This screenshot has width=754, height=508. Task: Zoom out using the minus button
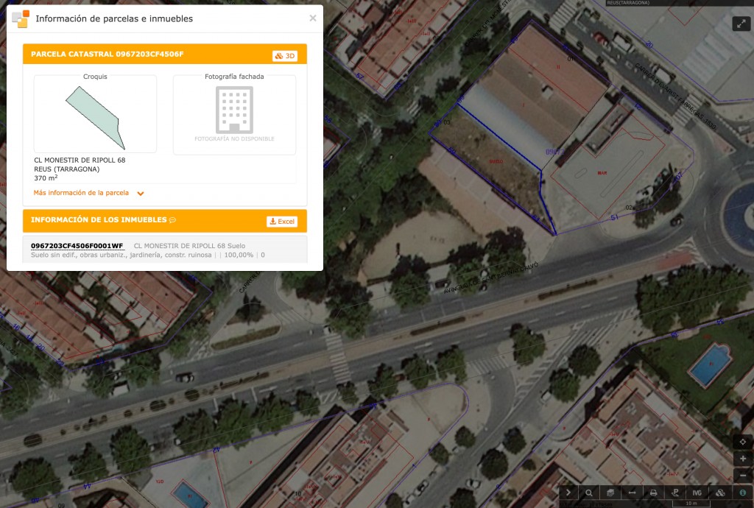743,476
